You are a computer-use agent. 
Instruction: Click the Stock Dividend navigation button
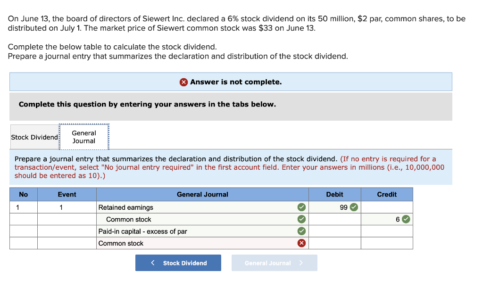click(178, 263)
